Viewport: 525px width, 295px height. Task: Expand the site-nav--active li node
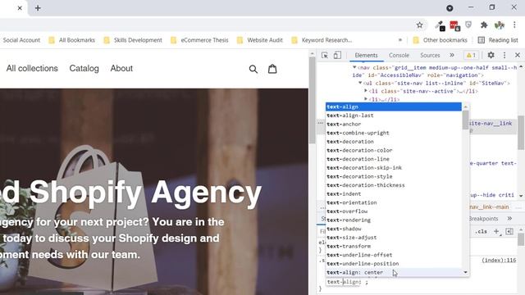366,91
